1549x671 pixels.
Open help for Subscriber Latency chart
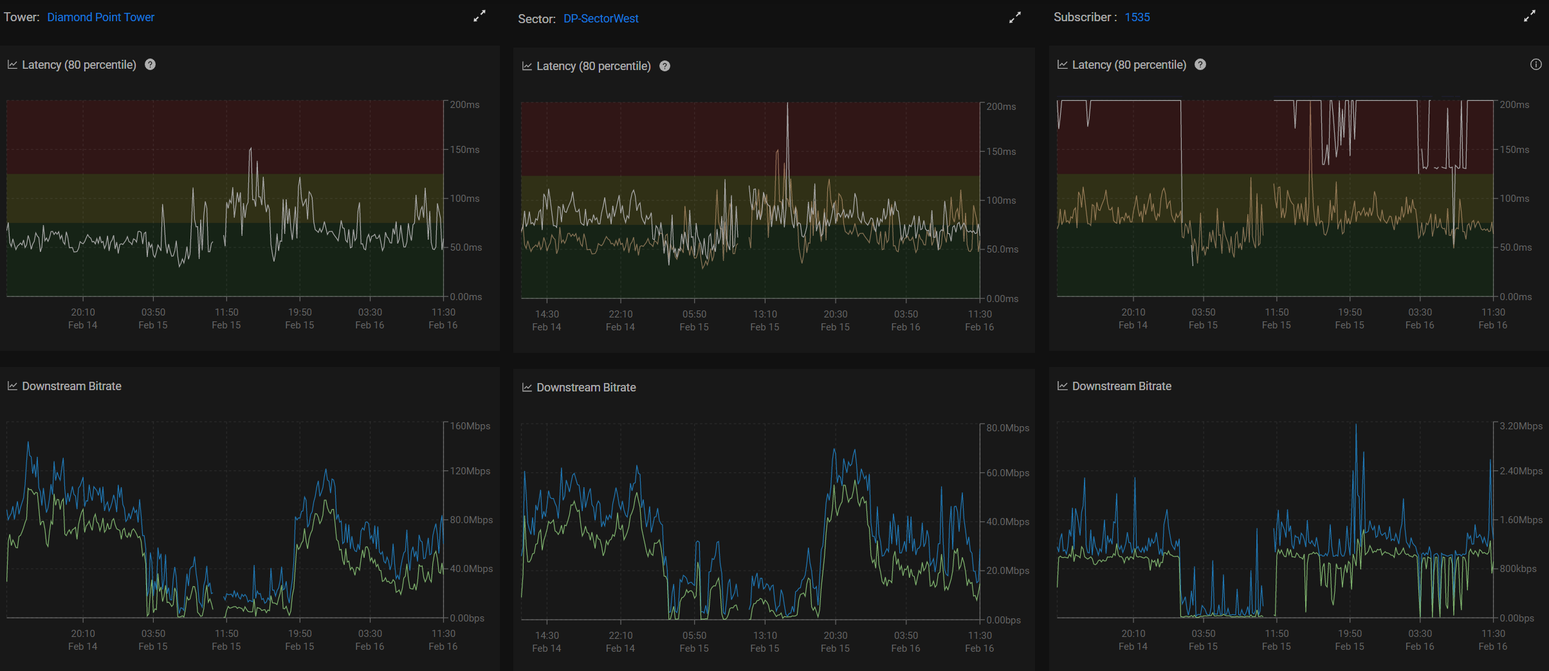pyautogui.click(x=1200, y=64)
